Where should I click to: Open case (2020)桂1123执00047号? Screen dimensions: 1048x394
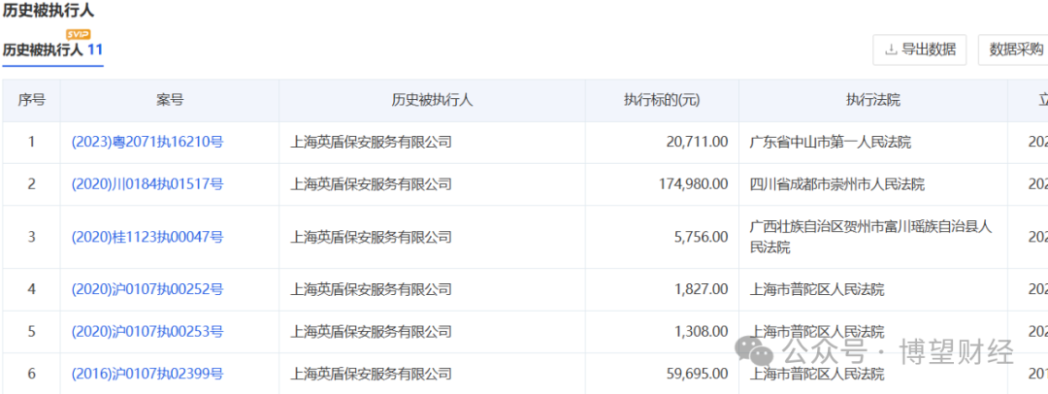click(147, 236)
